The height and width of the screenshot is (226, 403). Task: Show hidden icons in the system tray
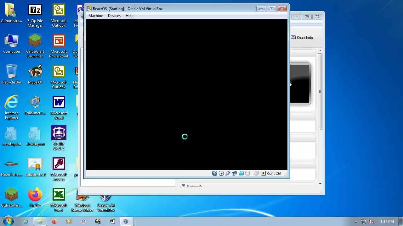(x=356, y=222)
